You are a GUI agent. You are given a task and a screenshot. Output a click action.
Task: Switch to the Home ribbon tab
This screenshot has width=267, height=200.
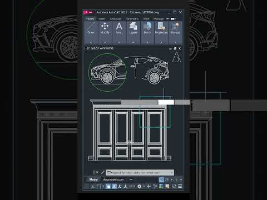coord(90,19)
